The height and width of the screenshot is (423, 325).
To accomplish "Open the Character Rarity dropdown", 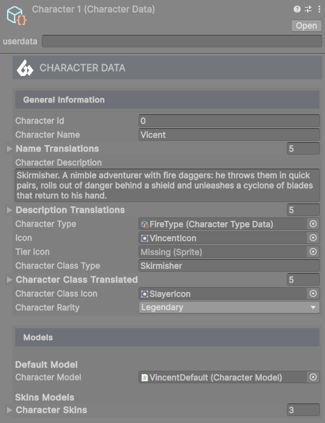I will click(x=229, y=307).
